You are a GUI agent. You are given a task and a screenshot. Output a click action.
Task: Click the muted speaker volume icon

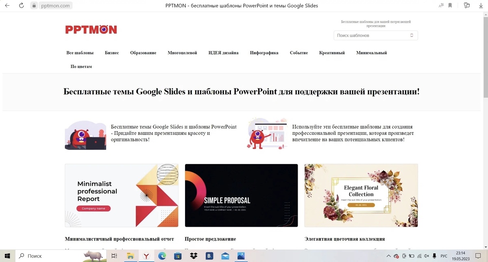point(427,256)
